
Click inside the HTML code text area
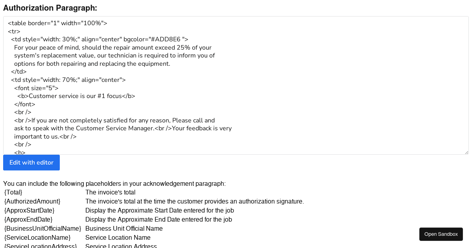[236, 87]
